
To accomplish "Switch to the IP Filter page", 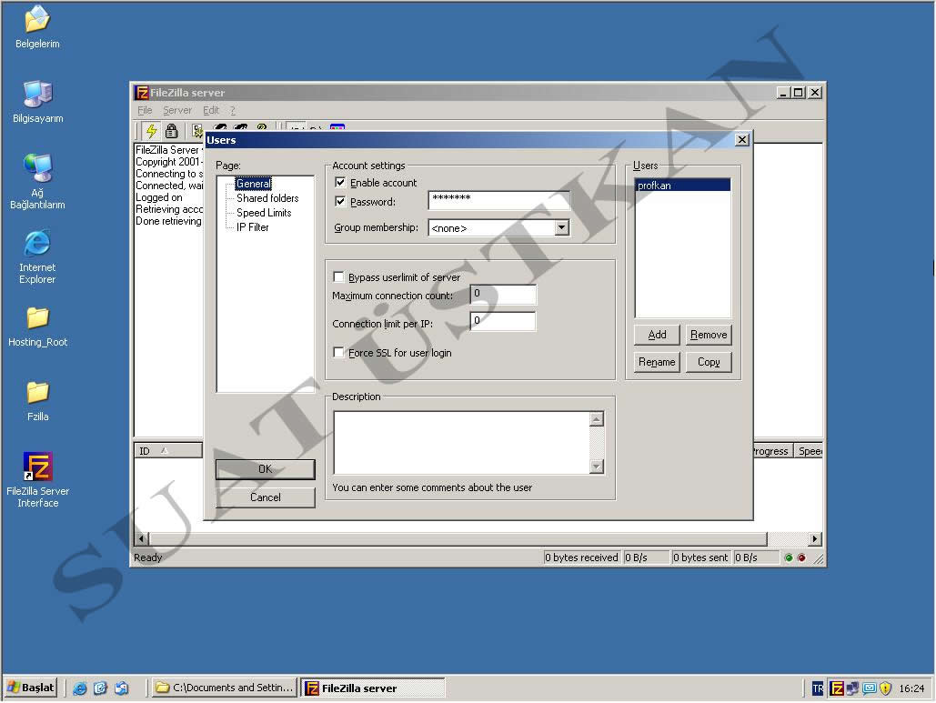I will coord(253,227).
